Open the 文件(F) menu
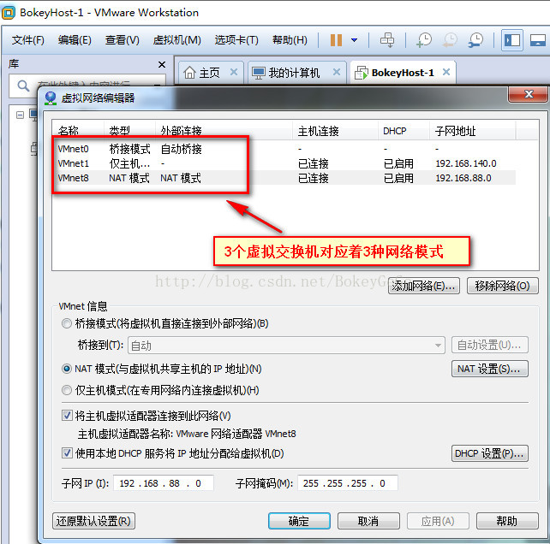The width and height of the screenshot is (550, 544). [x=28, y=40]
